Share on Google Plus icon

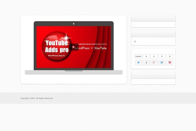click(x=154, y=63)
